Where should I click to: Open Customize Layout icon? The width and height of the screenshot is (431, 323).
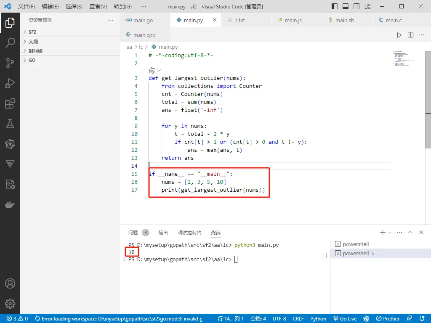coord(367,6)
